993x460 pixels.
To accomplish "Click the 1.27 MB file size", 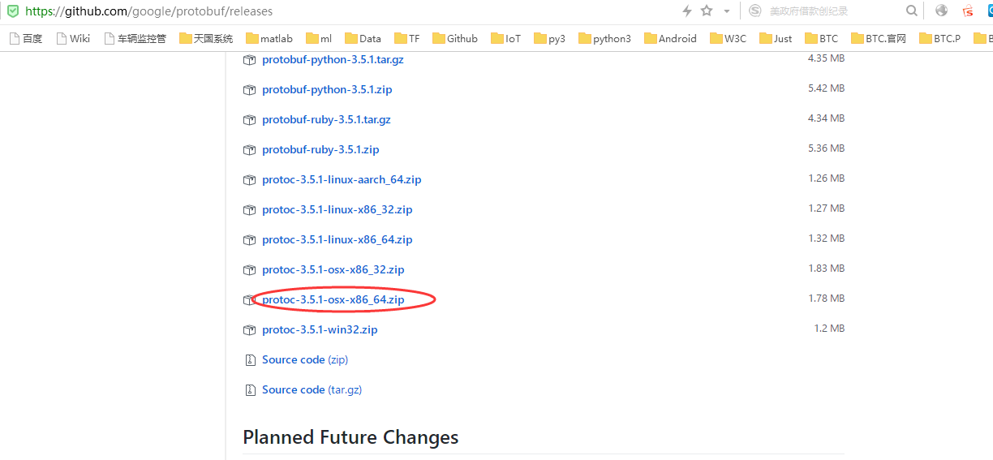I will (826, 208).
